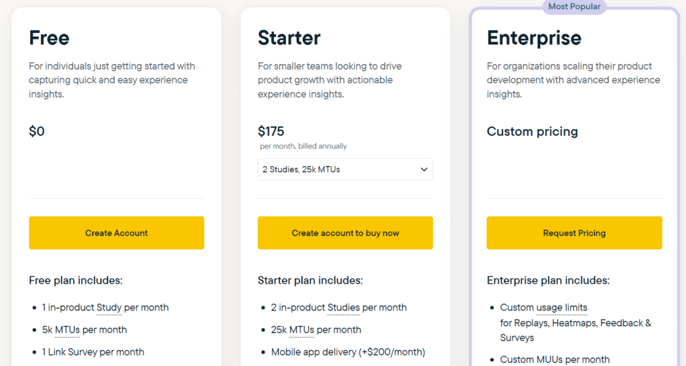Screen dimensions: 686x366
Task: Select the Starter plan heading
Action: (289, 37)
